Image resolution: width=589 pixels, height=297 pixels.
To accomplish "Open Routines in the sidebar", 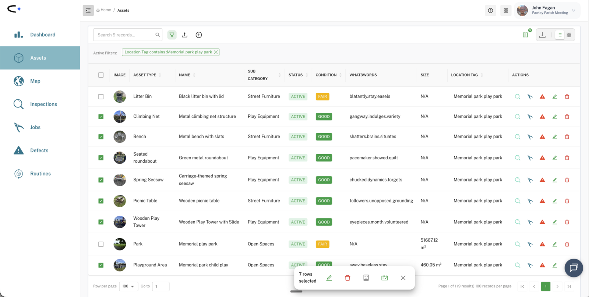I will (40, 174).
